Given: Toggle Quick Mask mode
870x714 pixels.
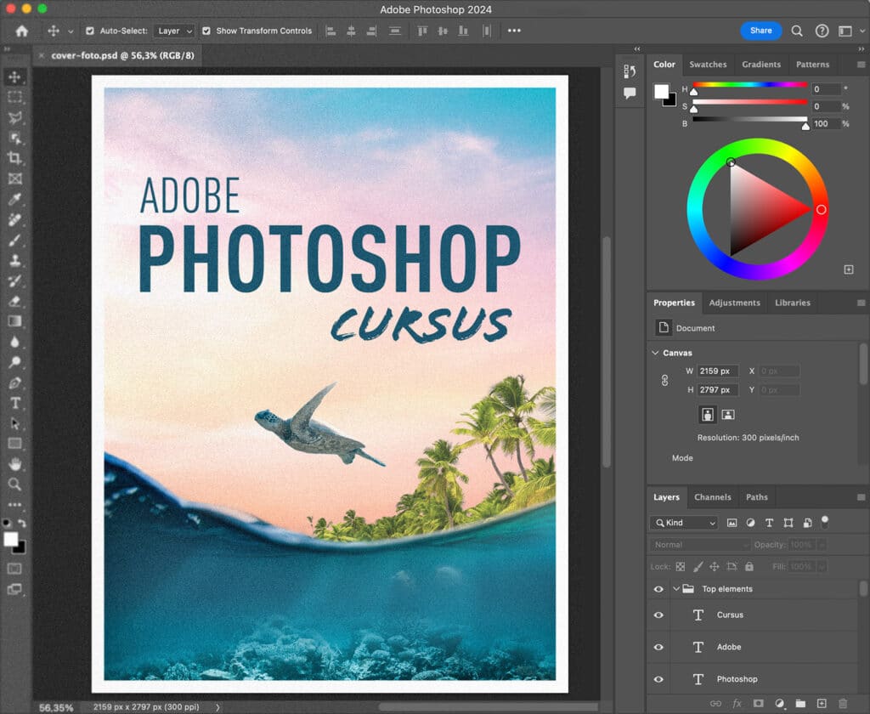Looking at the screenshot, I should coord(14,569).
